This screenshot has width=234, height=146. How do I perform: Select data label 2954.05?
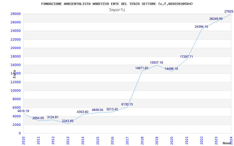(x=38, y=118)
